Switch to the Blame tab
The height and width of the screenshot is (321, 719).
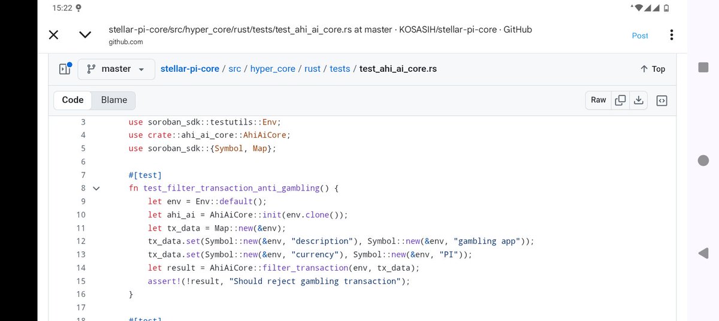(x=114, y=100)
